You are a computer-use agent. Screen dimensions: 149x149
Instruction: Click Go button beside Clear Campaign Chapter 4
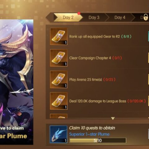point(149,58)
